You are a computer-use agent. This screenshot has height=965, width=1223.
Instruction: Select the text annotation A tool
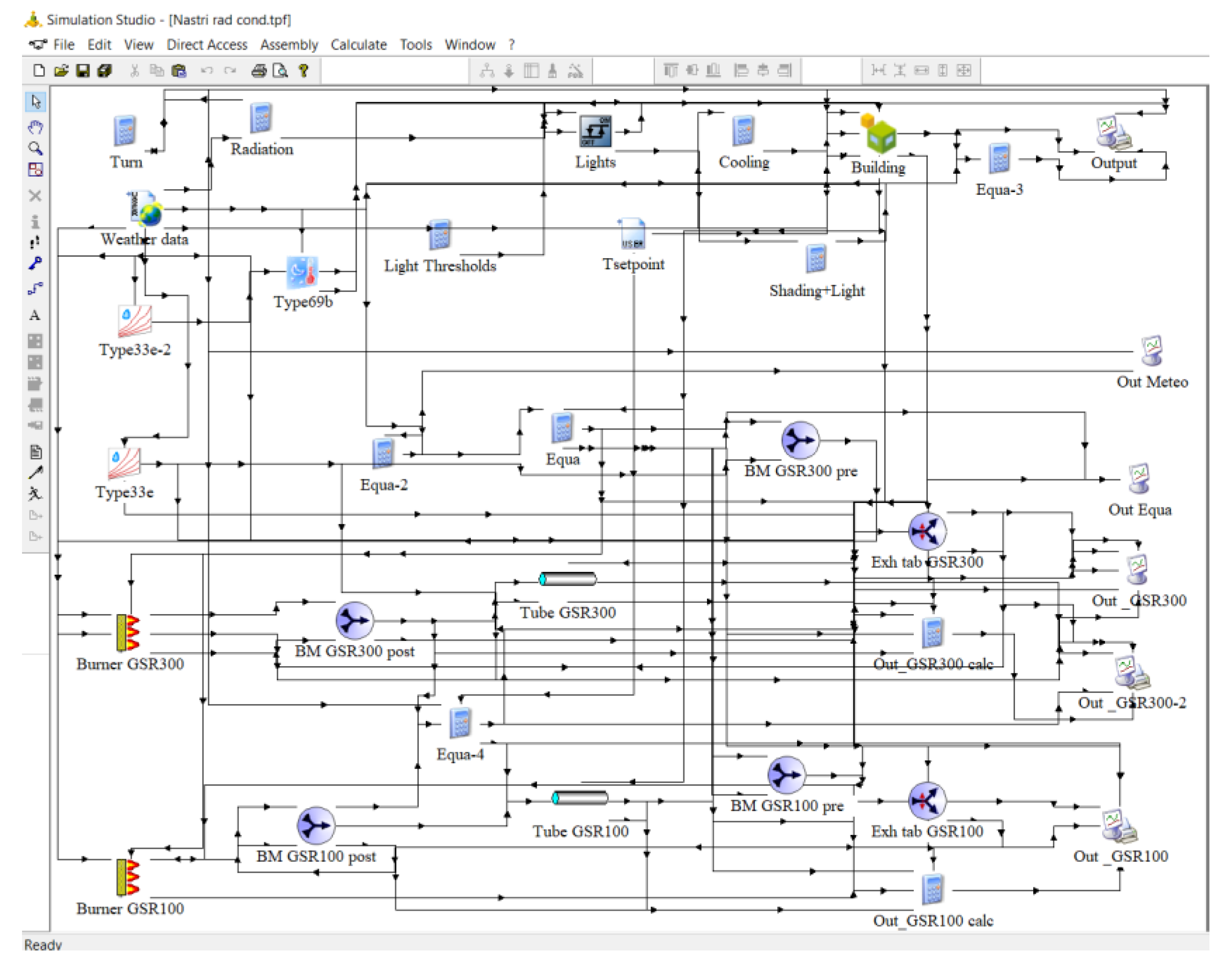click(x=35, y=315)
